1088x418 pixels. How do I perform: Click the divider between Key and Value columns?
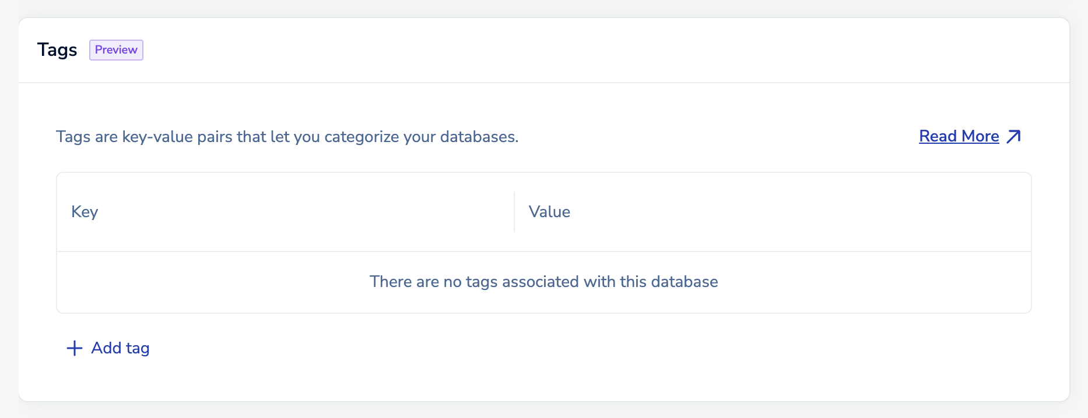tap(514, 212)
